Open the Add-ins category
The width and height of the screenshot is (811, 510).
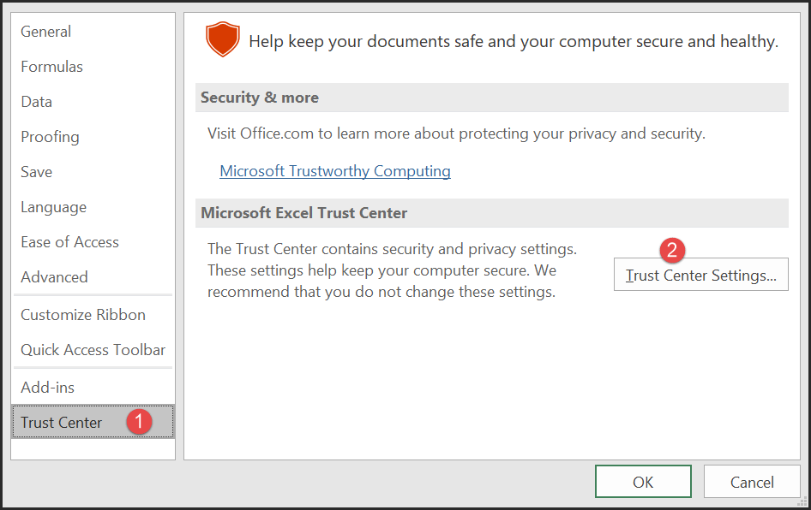(x=93, y=388)
